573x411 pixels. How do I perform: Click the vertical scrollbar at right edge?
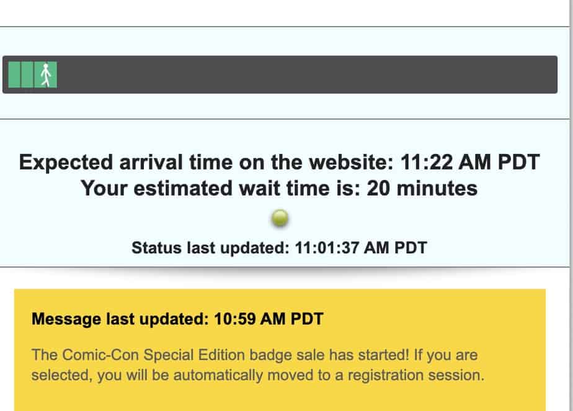(x=571, y=205)
